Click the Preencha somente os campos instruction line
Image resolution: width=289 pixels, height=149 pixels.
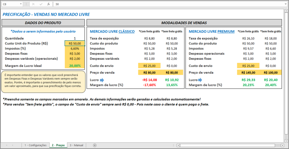click(x=102, y=99)
